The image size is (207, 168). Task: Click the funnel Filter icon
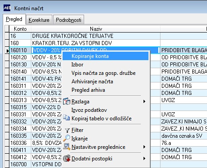[68, 131]
